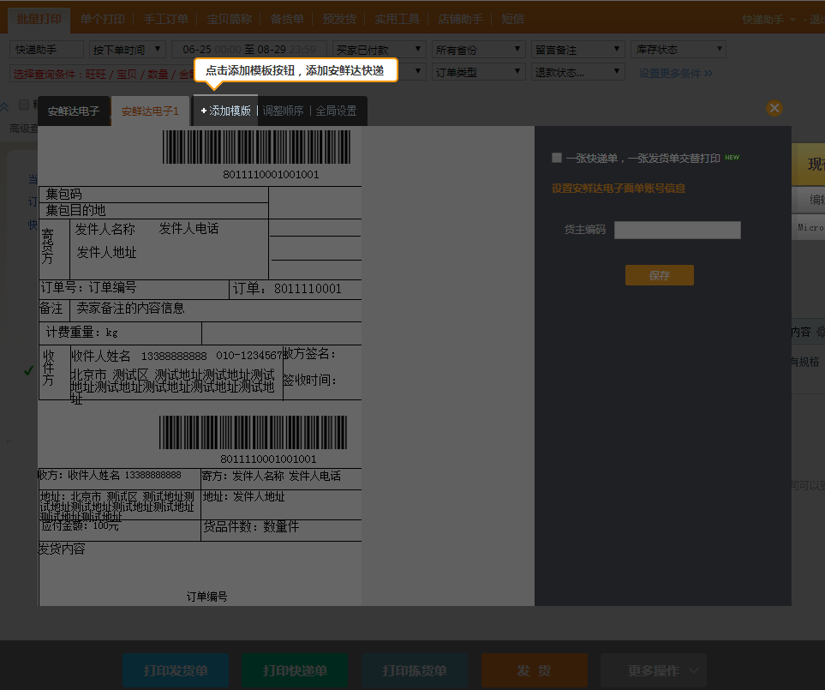Open 调整顺序 to reorder templates
Viewport: 825px width, 690px height.
[x=283, y=111]
